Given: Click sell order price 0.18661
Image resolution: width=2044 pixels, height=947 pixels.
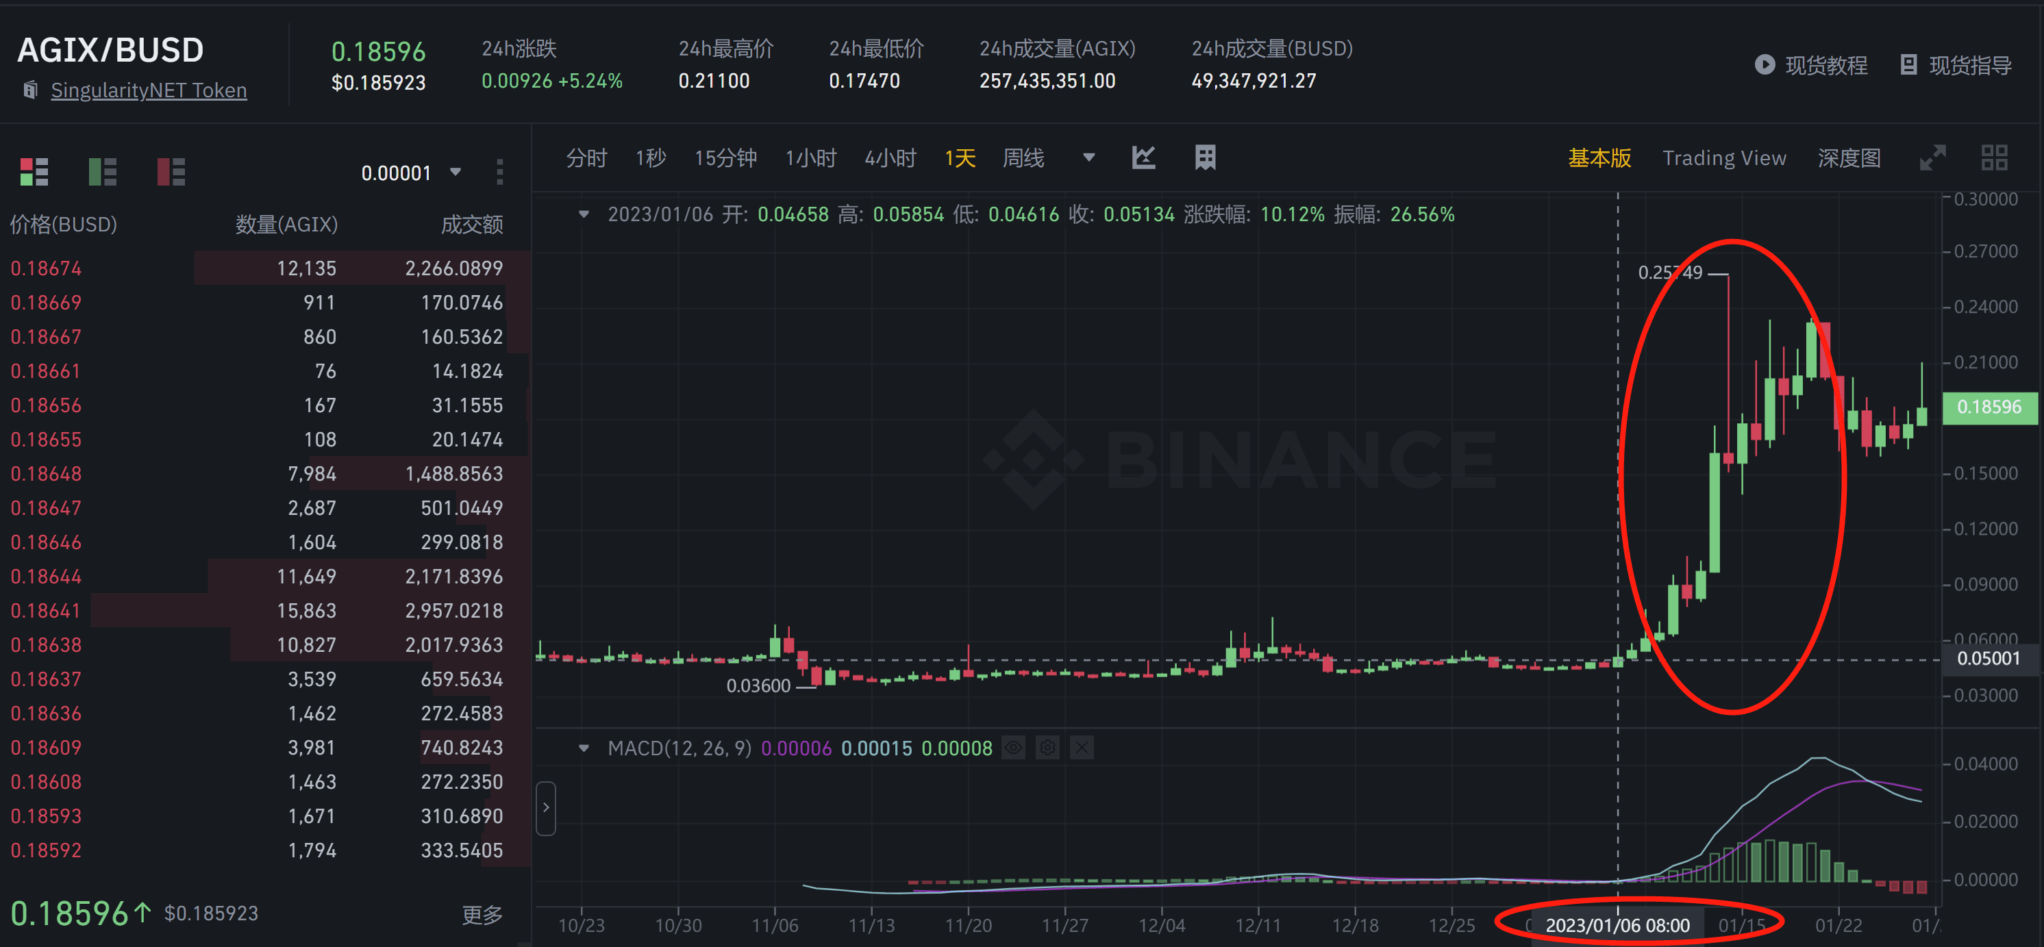Looking at the screenshot, I should (x=46, y=371).
